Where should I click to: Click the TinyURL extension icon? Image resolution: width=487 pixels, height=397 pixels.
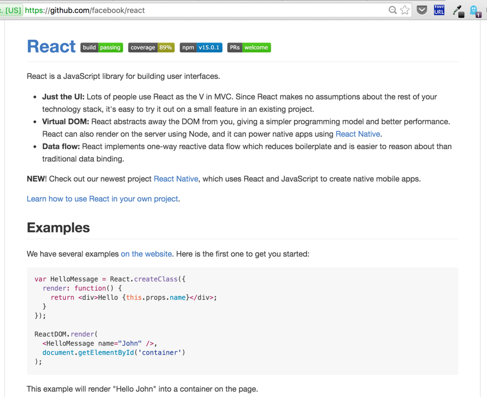(x=439, y=10)
